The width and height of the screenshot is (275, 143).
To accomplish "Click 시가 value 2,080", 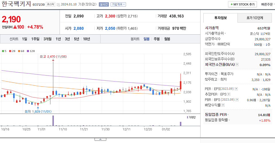I will 78,28.
